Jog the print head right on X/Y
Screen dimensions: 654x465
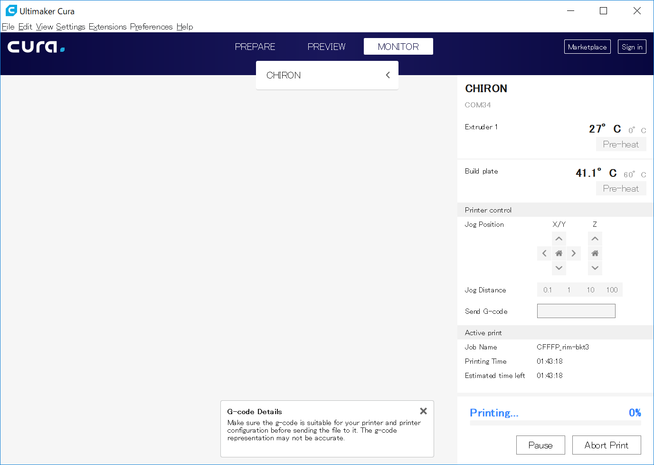[574, 253]
